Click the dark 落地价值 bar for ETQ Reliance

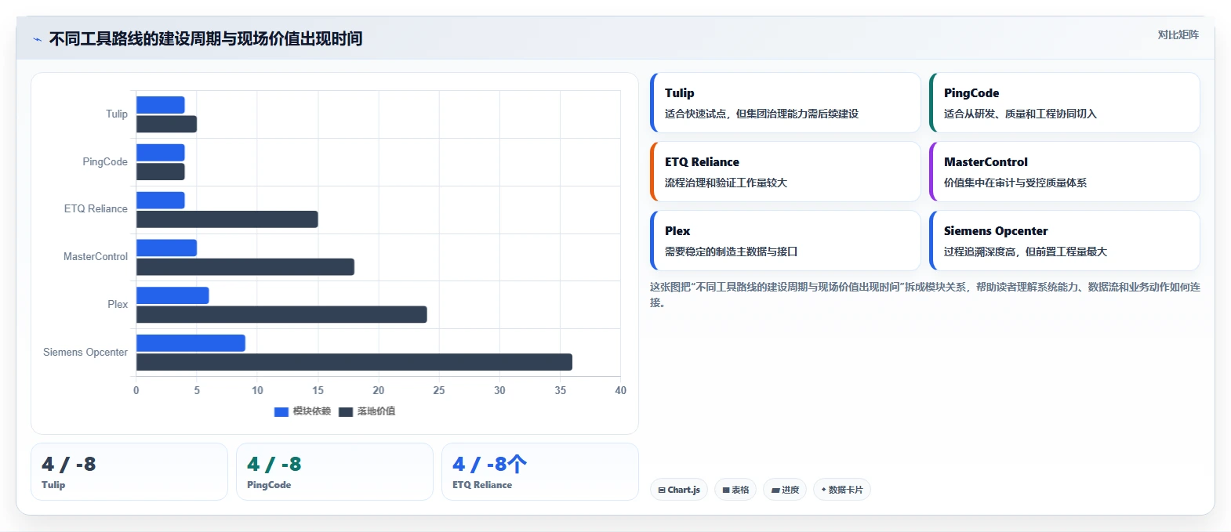click(x=227, y=219)
